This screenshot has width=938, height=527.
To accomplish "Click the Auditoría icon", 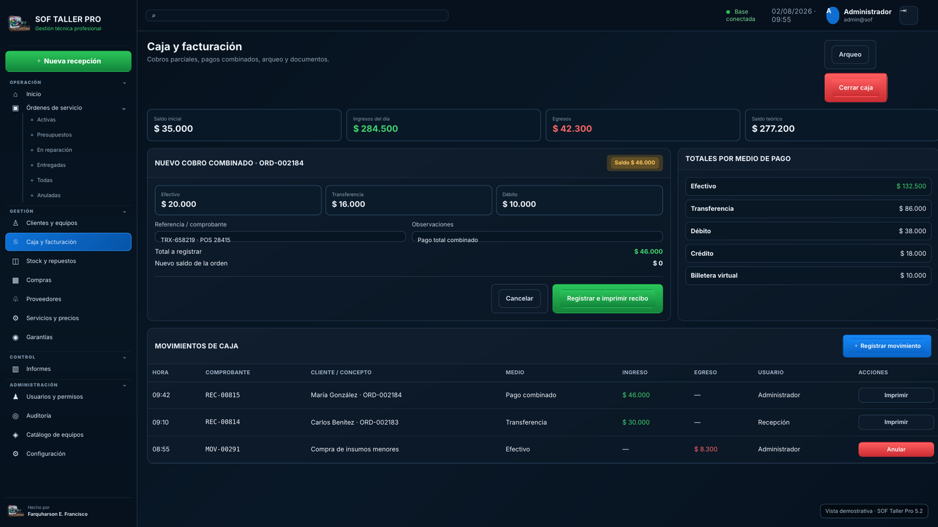I will tap(16, 416).
